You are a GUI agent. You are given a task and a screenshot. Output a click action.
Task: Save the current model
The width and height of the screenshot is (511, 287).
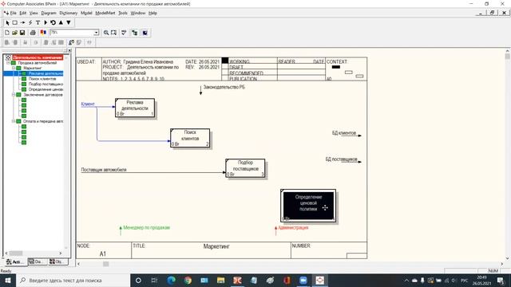pyautogui.click(x=22, y=33)
